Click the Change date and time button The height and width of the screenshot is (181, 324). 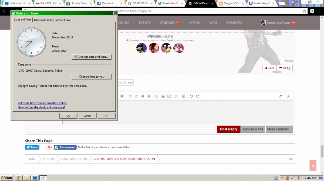pyautogui.click(x=92, y=57)
